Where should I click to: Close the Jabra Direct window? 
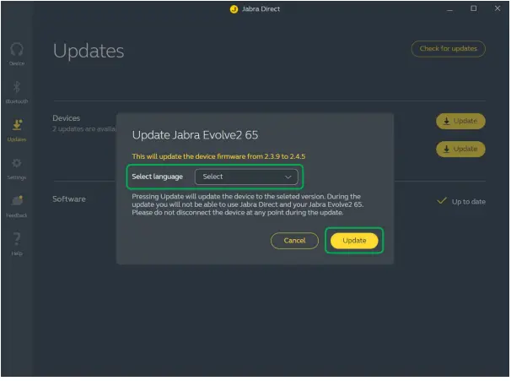(498, 8)
